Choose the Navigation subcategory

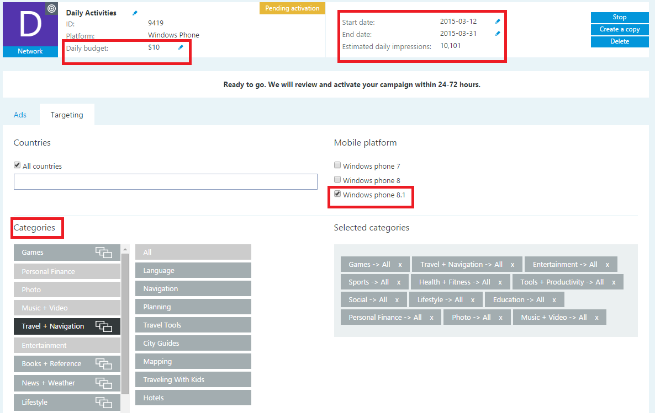pos(193,289)
